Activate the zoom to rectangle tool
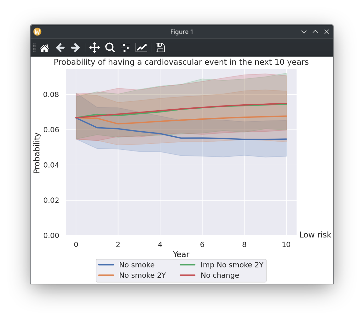This screenshot has width=364, height=320. (110, 48)
